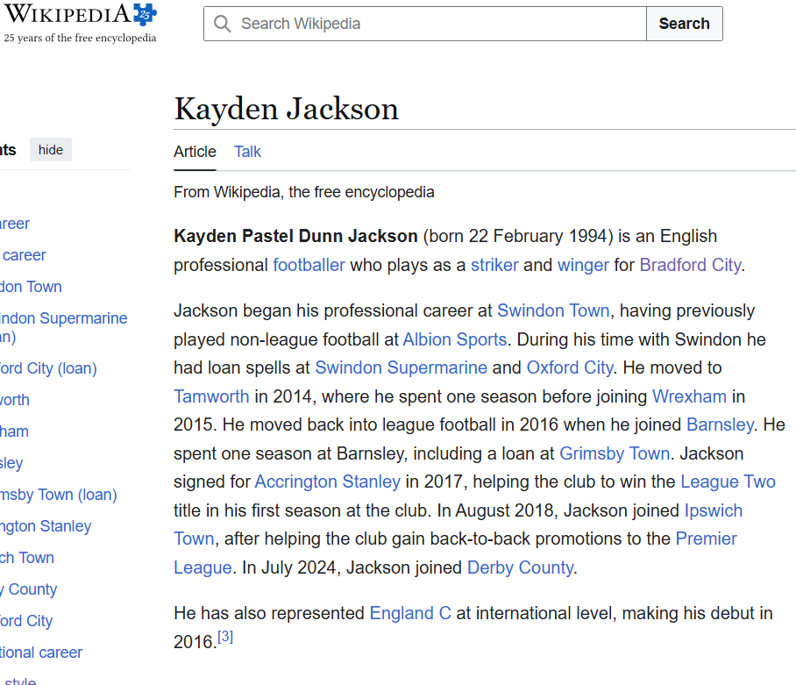Go to Accrington Stanley section in sidebar

click(x=46, y=526)
